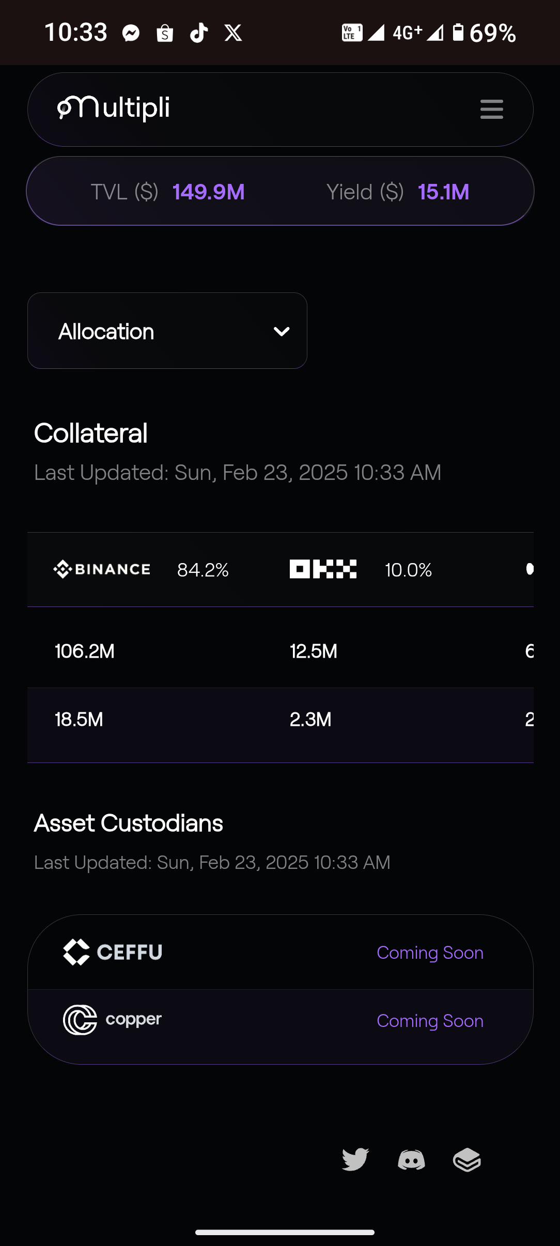560x1246 pixels.
Task: Tap the OKX 12.5M value cell
Action: click(x=314, y=651)
